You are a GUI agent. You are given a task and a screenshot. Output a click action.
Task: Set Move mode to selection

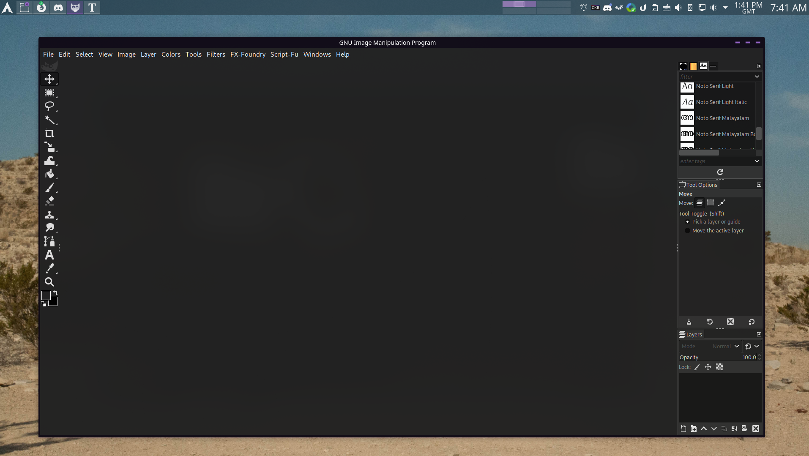pyautogui.click(x=711, y=203)
